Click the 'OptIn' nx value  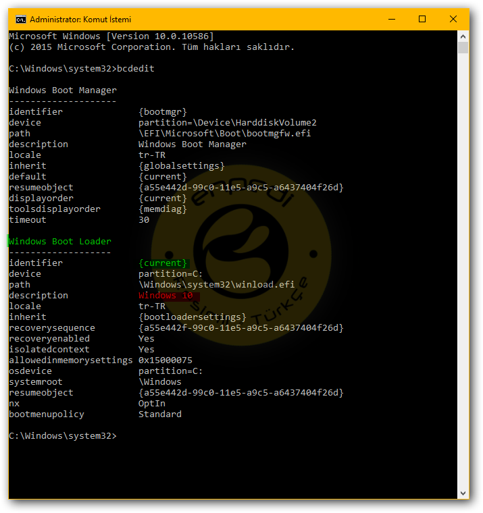click(x=151, y=404)
